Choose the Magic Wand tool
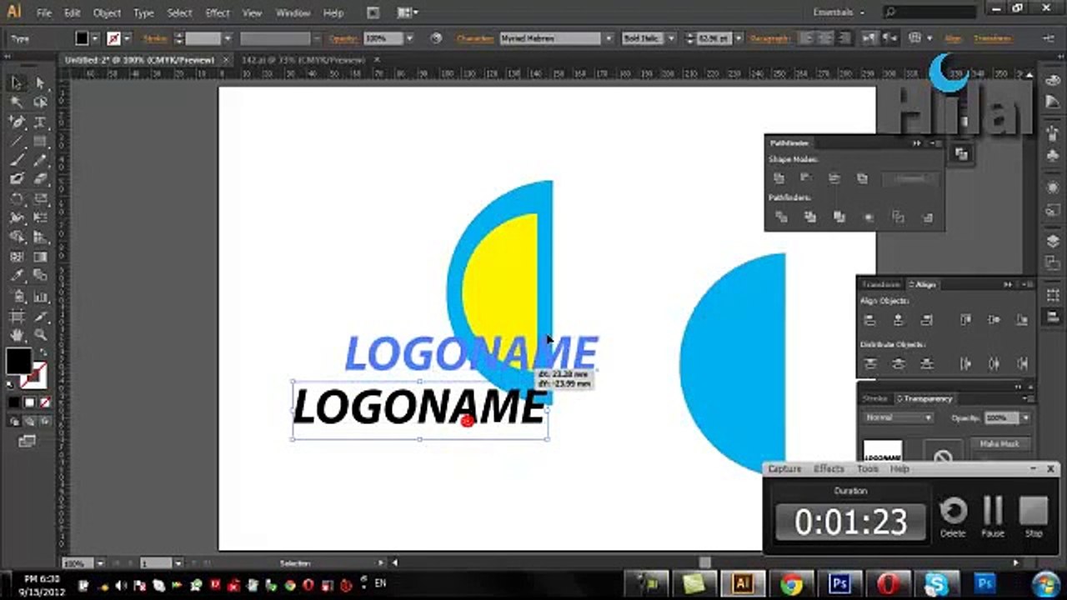Image resolution: width=1067 pixels, height=600 pixels. [x=17, y=102]
